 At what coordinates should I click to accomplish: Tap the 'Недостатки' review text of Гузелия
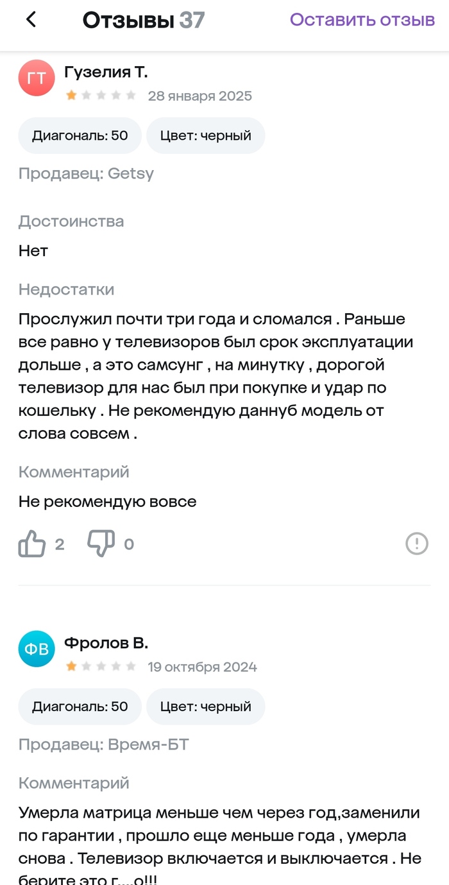(212, 376)
